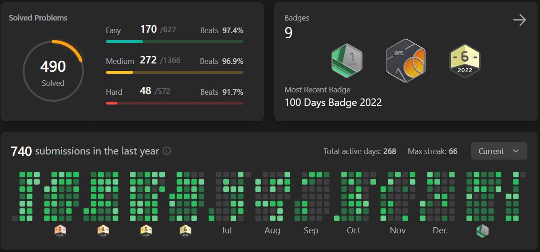Select the March 2022 monthly badge

[x=60, y=231]
